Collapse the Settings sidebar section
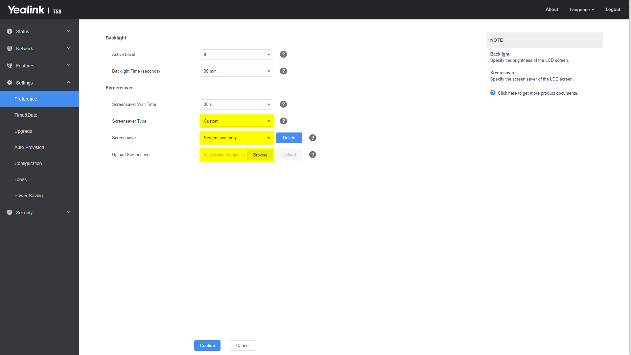Screen dimensions: 631x355 [x=39, y=83]
